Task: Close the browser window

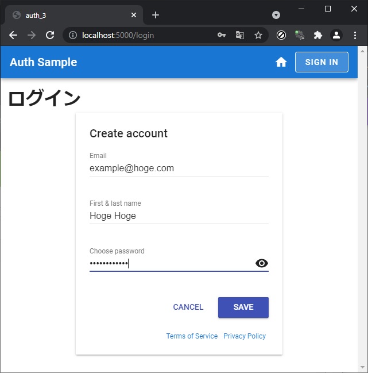Action: click(354, 9)
